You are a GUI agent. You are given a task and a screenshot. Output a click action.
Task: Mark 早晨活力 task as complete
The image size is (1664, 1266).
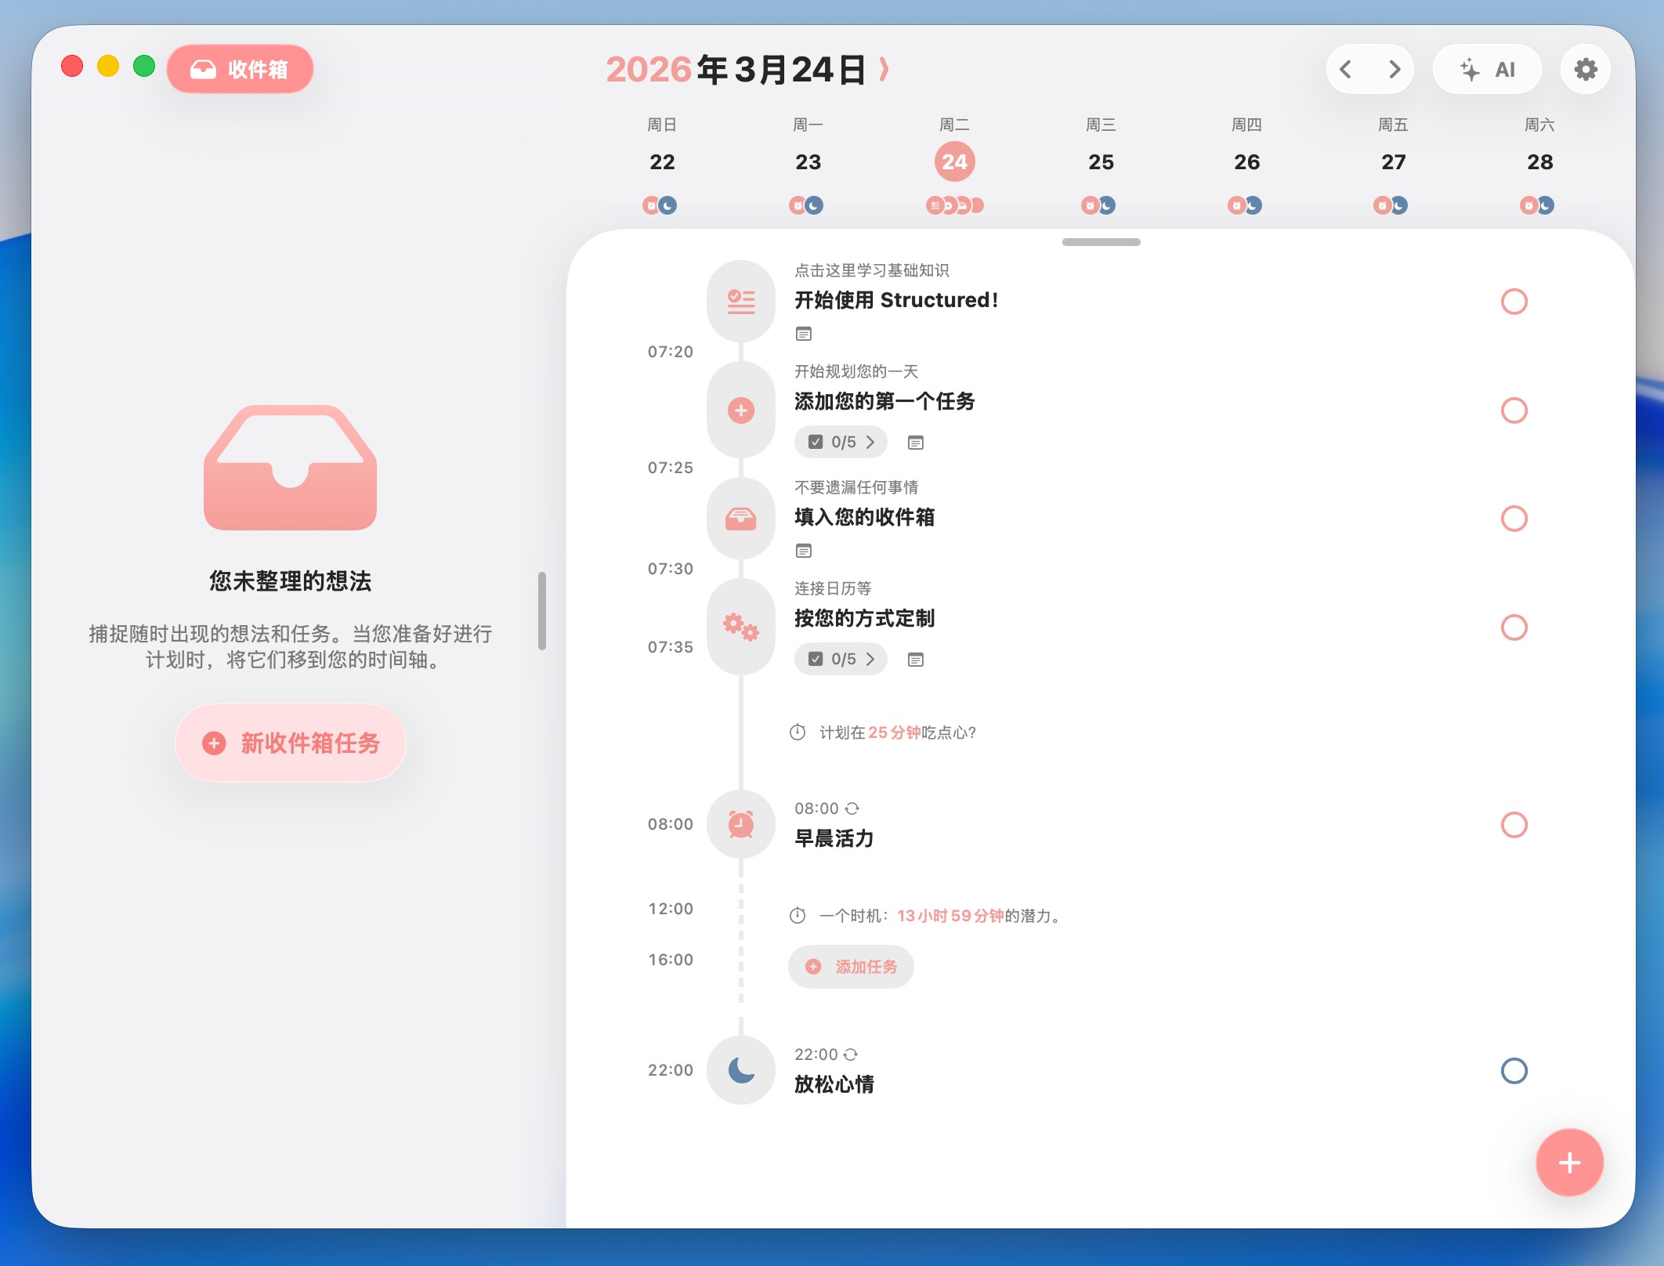(1514, 825)
